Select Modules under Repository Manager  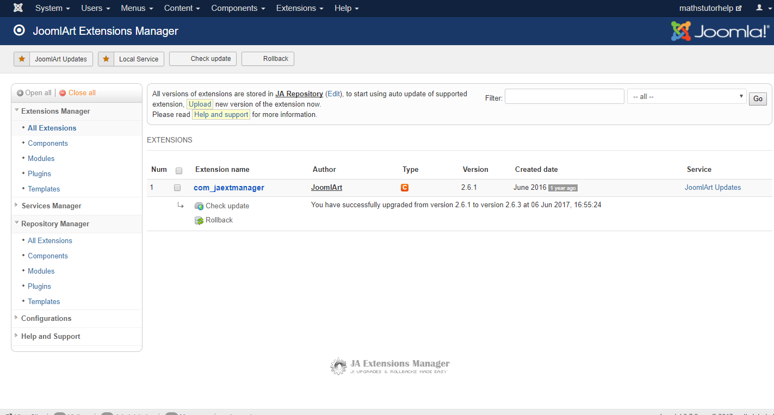coord(41,271)
